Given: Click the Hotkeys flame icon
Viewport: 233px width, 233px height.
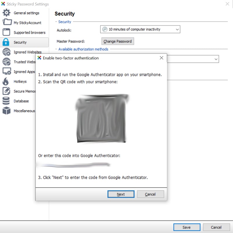Looking at the screenshot, I should pos(6,81).
